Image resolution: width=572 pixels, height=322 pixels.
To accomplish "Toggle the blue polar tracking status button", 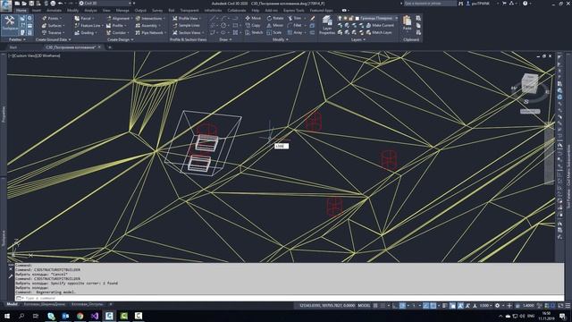I will (402, 306).
